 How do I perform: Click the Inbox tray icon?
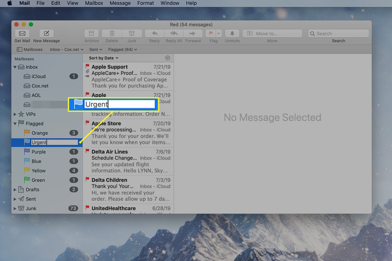point(21,67)
